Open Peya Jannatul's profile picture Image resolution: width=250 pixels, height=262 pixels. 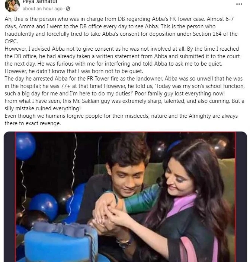pos(12,6)
